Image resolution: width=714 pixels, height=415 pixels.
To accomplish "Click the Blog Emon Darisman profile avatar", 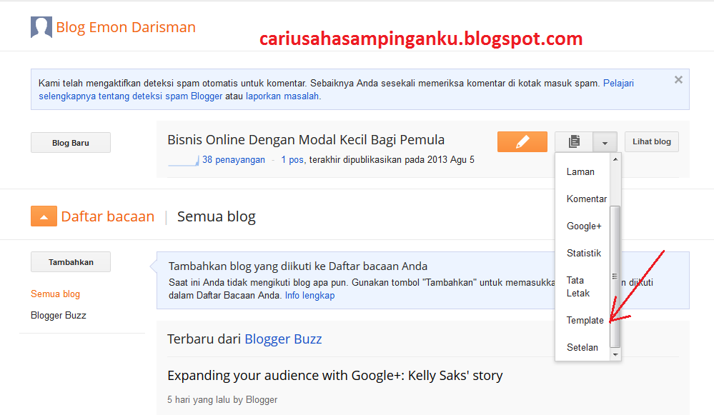I will [41, 27].
